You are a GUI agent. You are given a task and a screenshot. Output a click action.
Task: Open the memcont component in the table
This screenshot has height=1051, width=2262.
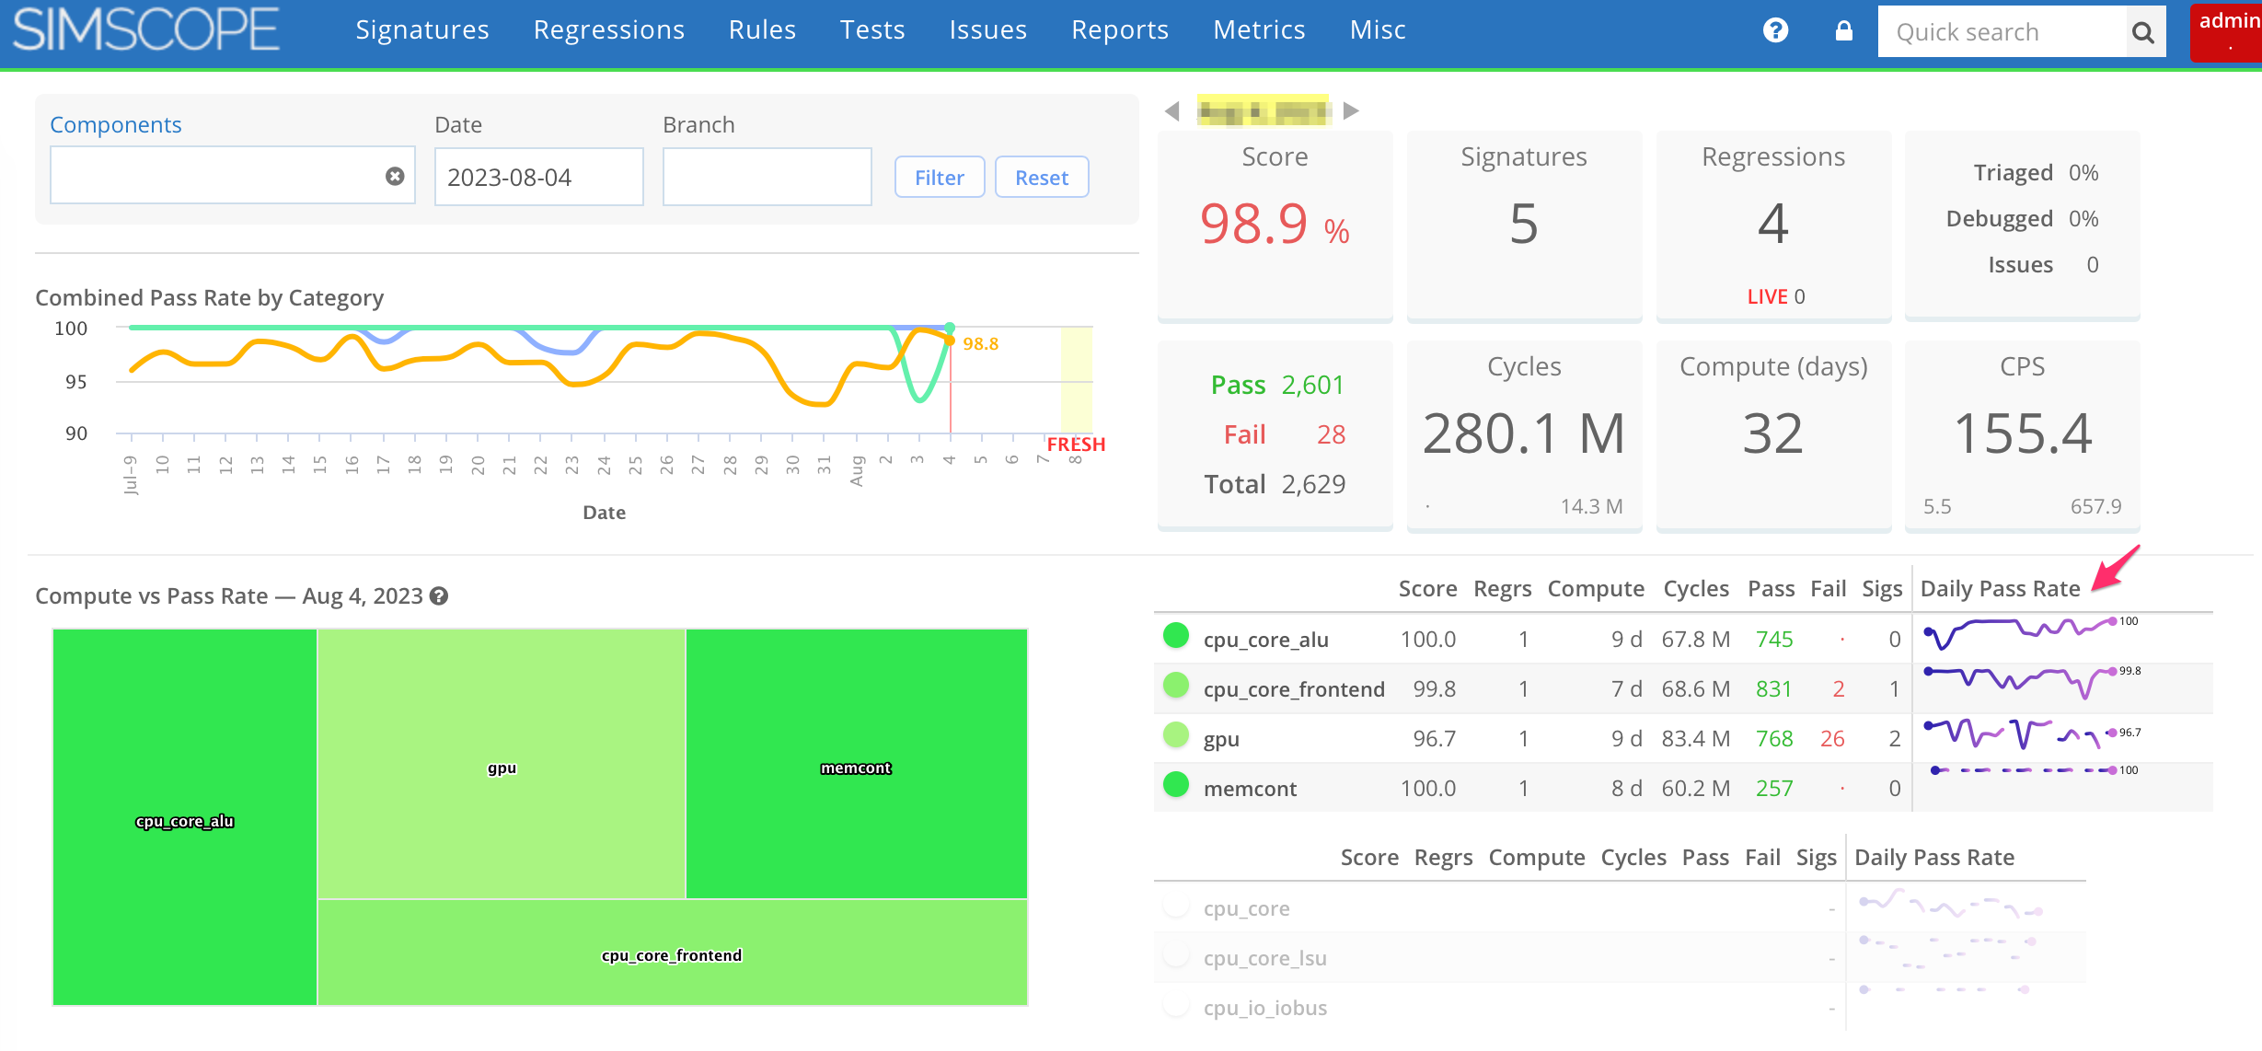pos(1250,789)
